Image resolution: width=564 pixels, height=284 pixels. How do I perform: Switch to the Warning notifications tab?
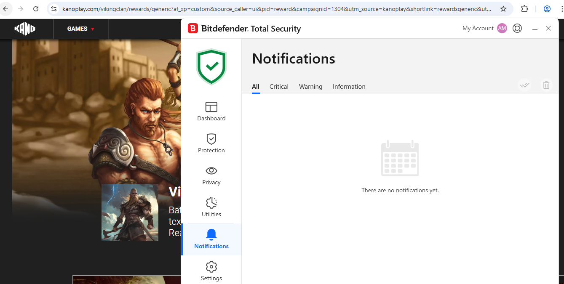(310, 87)
